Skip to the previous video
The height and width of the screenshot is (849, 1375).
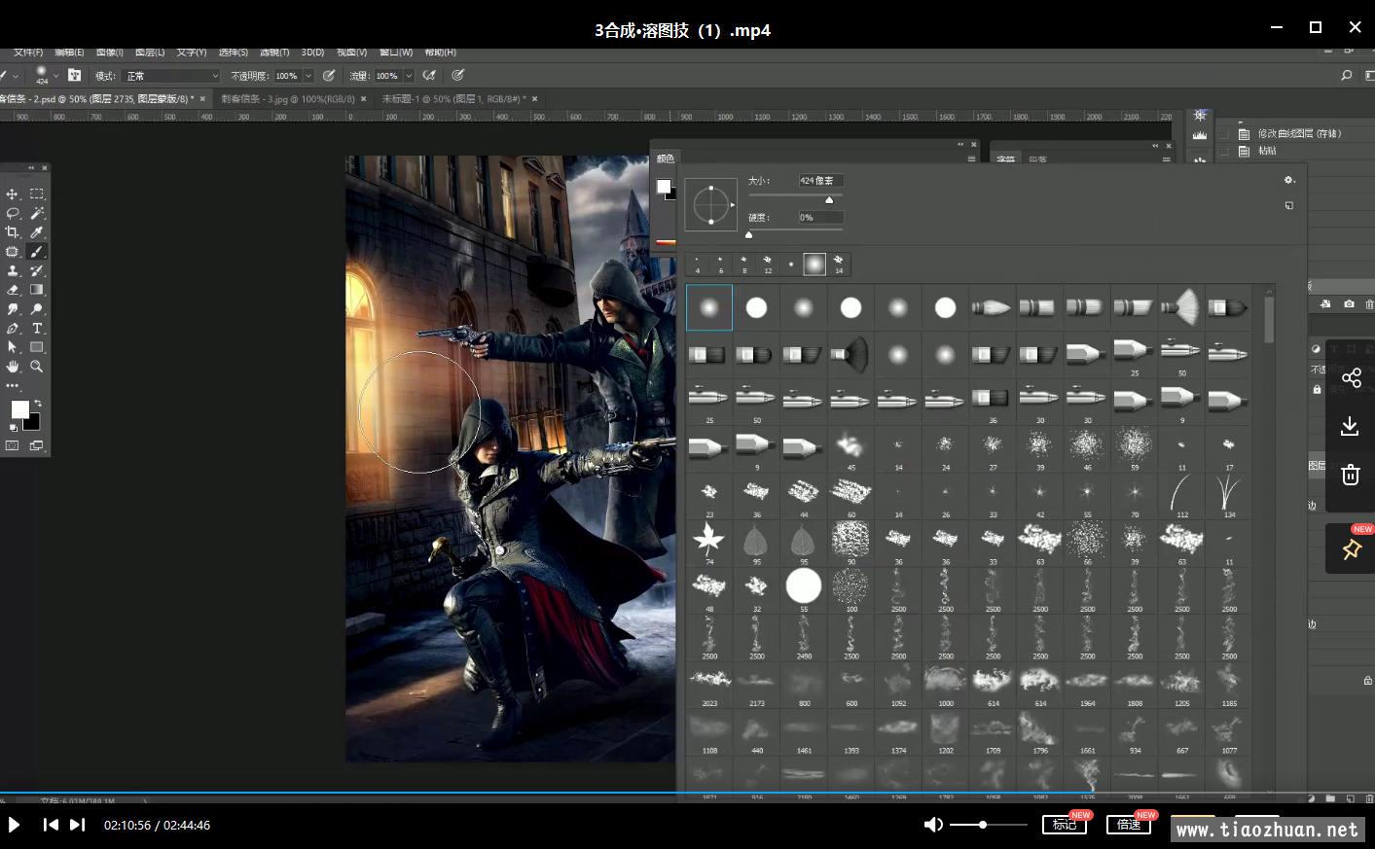(51, 825)
